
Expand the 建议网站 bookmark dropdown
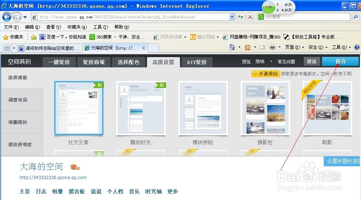(x=218, y=37)
